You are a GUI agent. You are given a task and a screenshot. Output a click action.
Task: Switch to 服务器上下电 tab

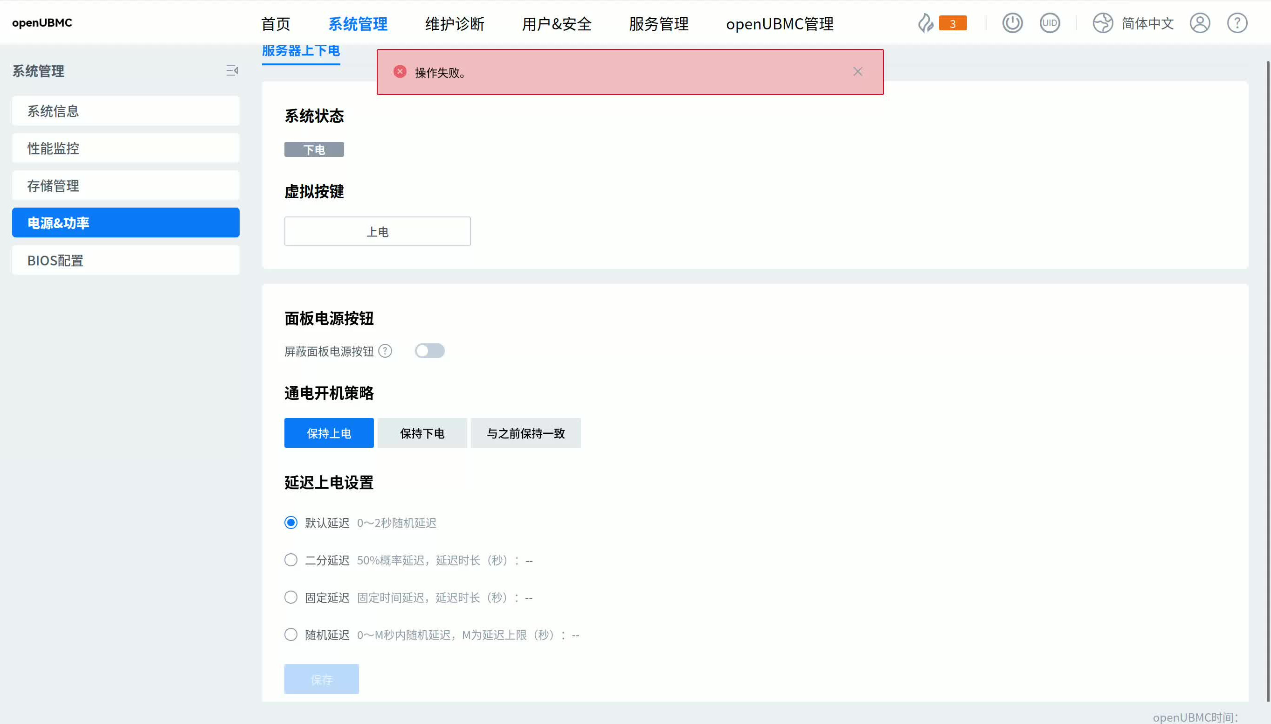pyautogui.click(x=301, y=51)
